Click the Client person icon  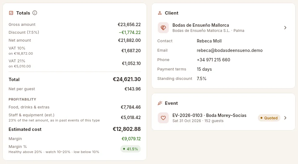point(160,13)
